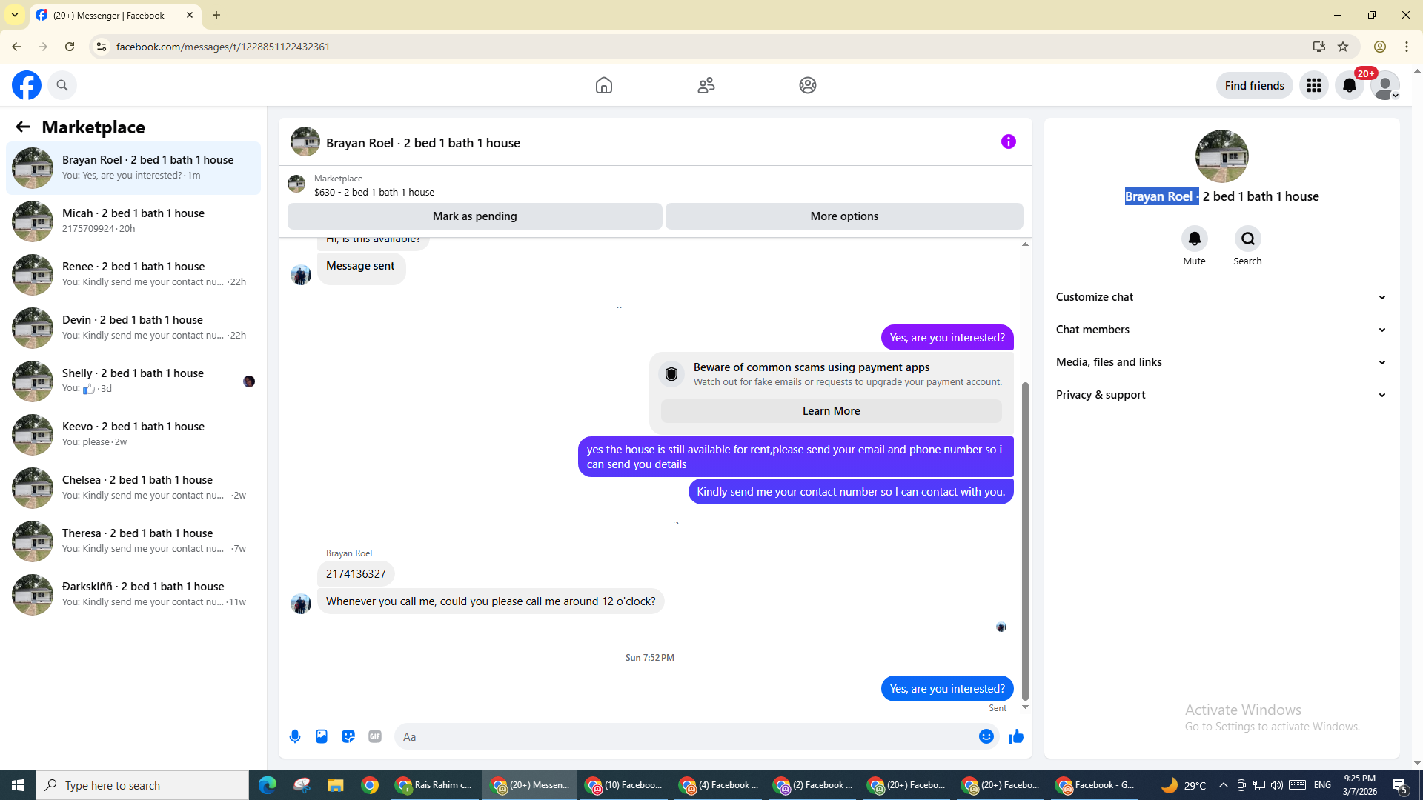
Task: Expand Customize chat section
Action: tap(1221, 297)
